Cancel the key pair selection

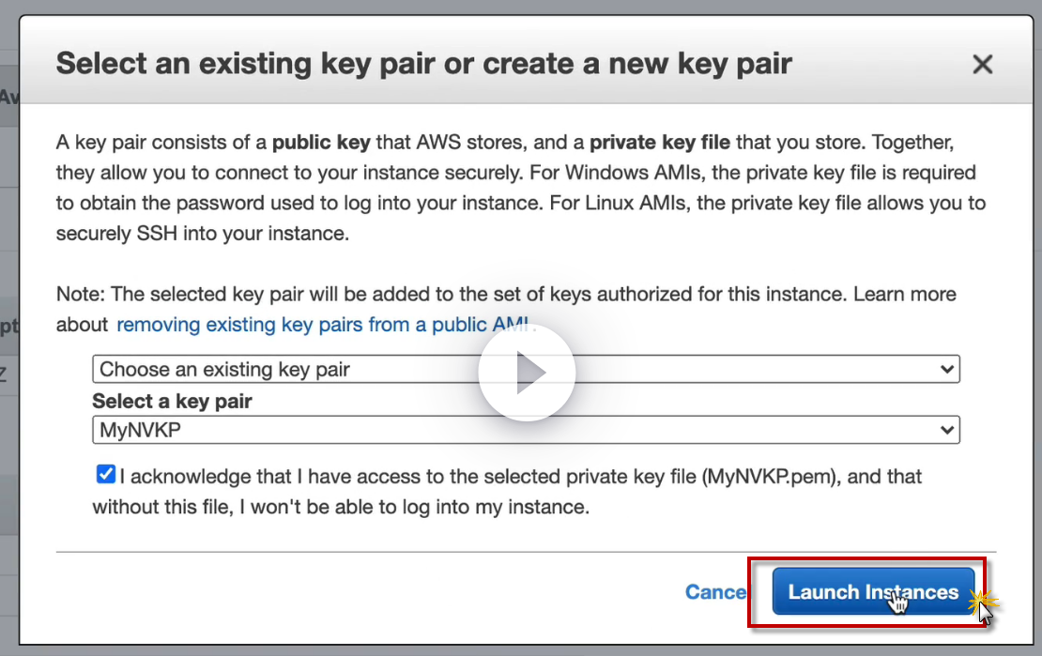tap(715, 592)
